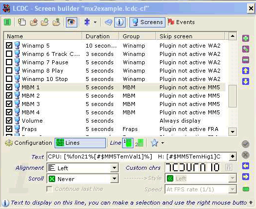
Task: Click the duplicate screen icon on right
Action: [x=246, y=49]
